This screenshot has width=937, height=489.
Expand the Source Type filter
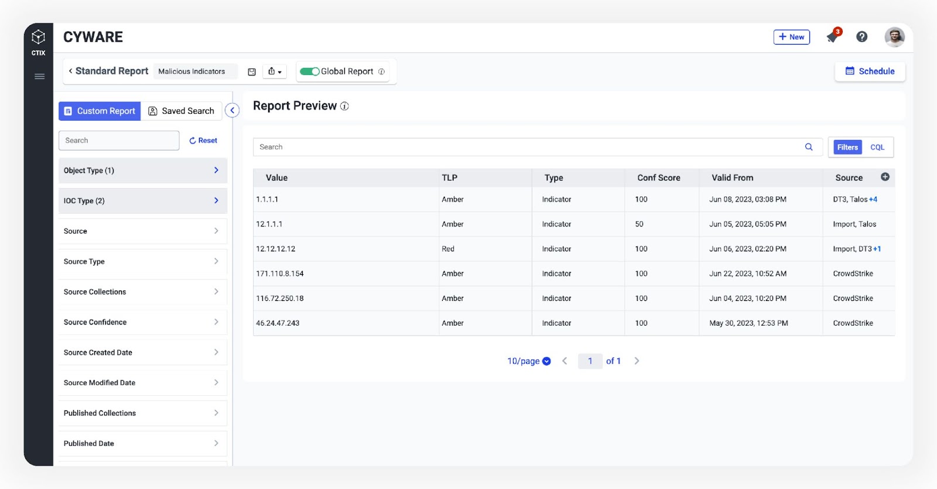click(143, 262)
